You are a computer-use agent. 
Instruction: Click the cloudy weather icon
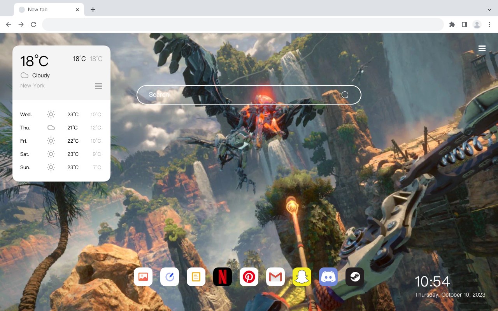pyautogui.click(x=25, y=75)
